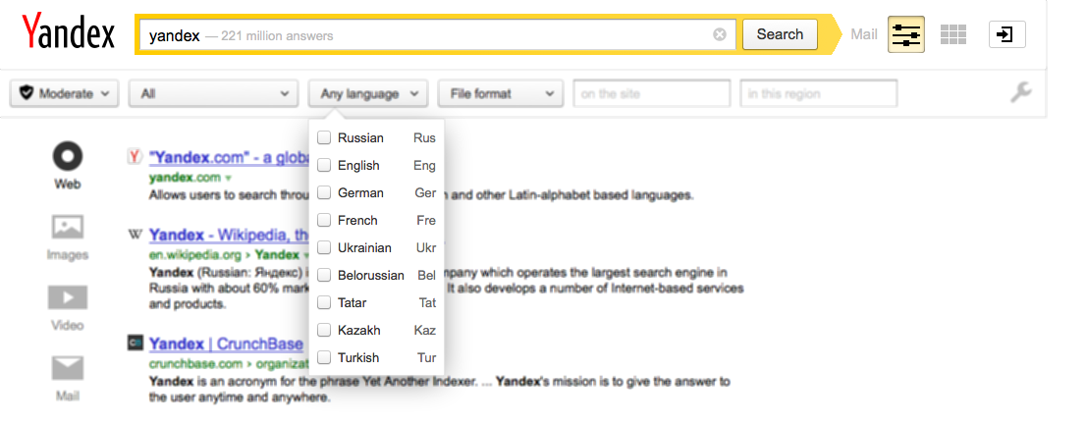1086x424 pixels.
Task: Click the "Kaz" abbreviation in language list
Action: (x=424, y=331)
